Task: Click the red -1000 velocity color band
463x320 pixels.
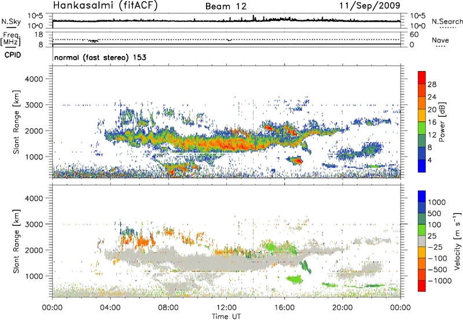Action: tap(422, 286)
